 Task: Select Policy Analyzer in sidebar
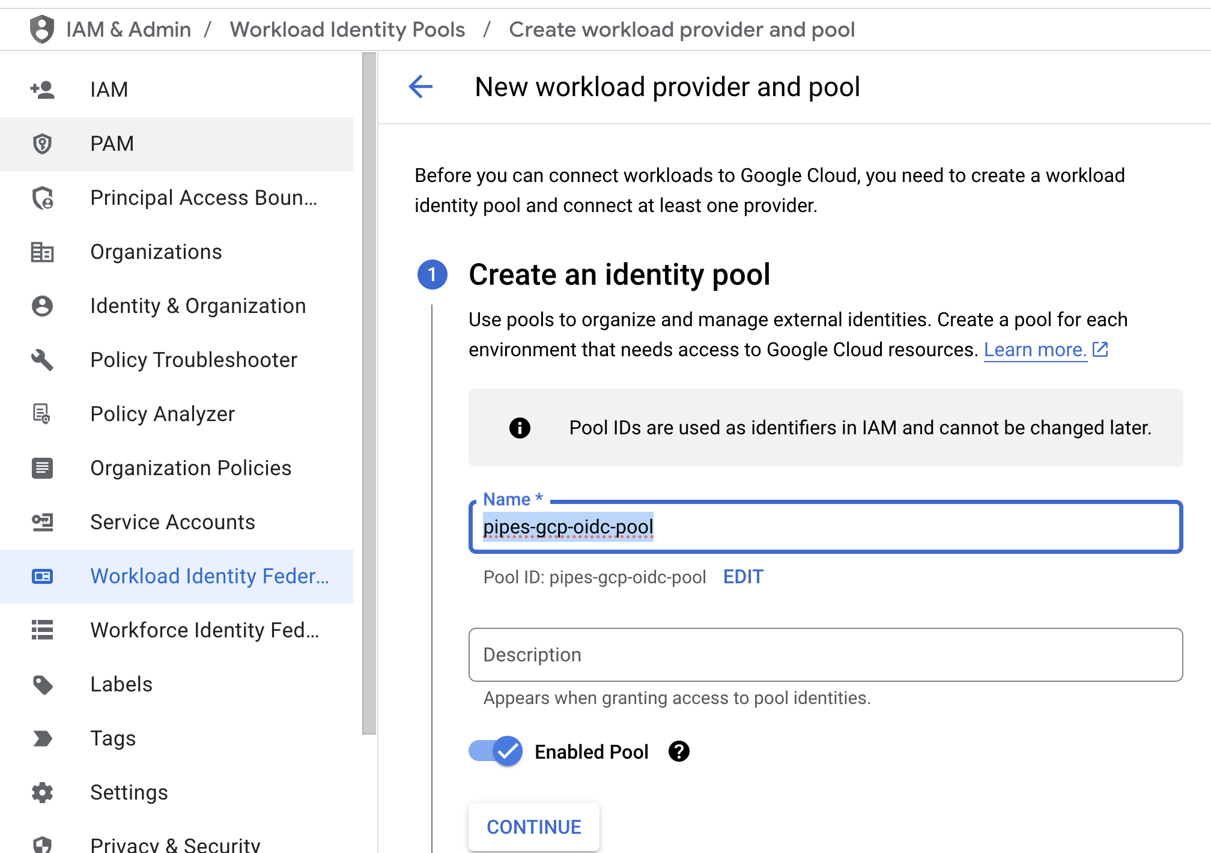(177, 414)
